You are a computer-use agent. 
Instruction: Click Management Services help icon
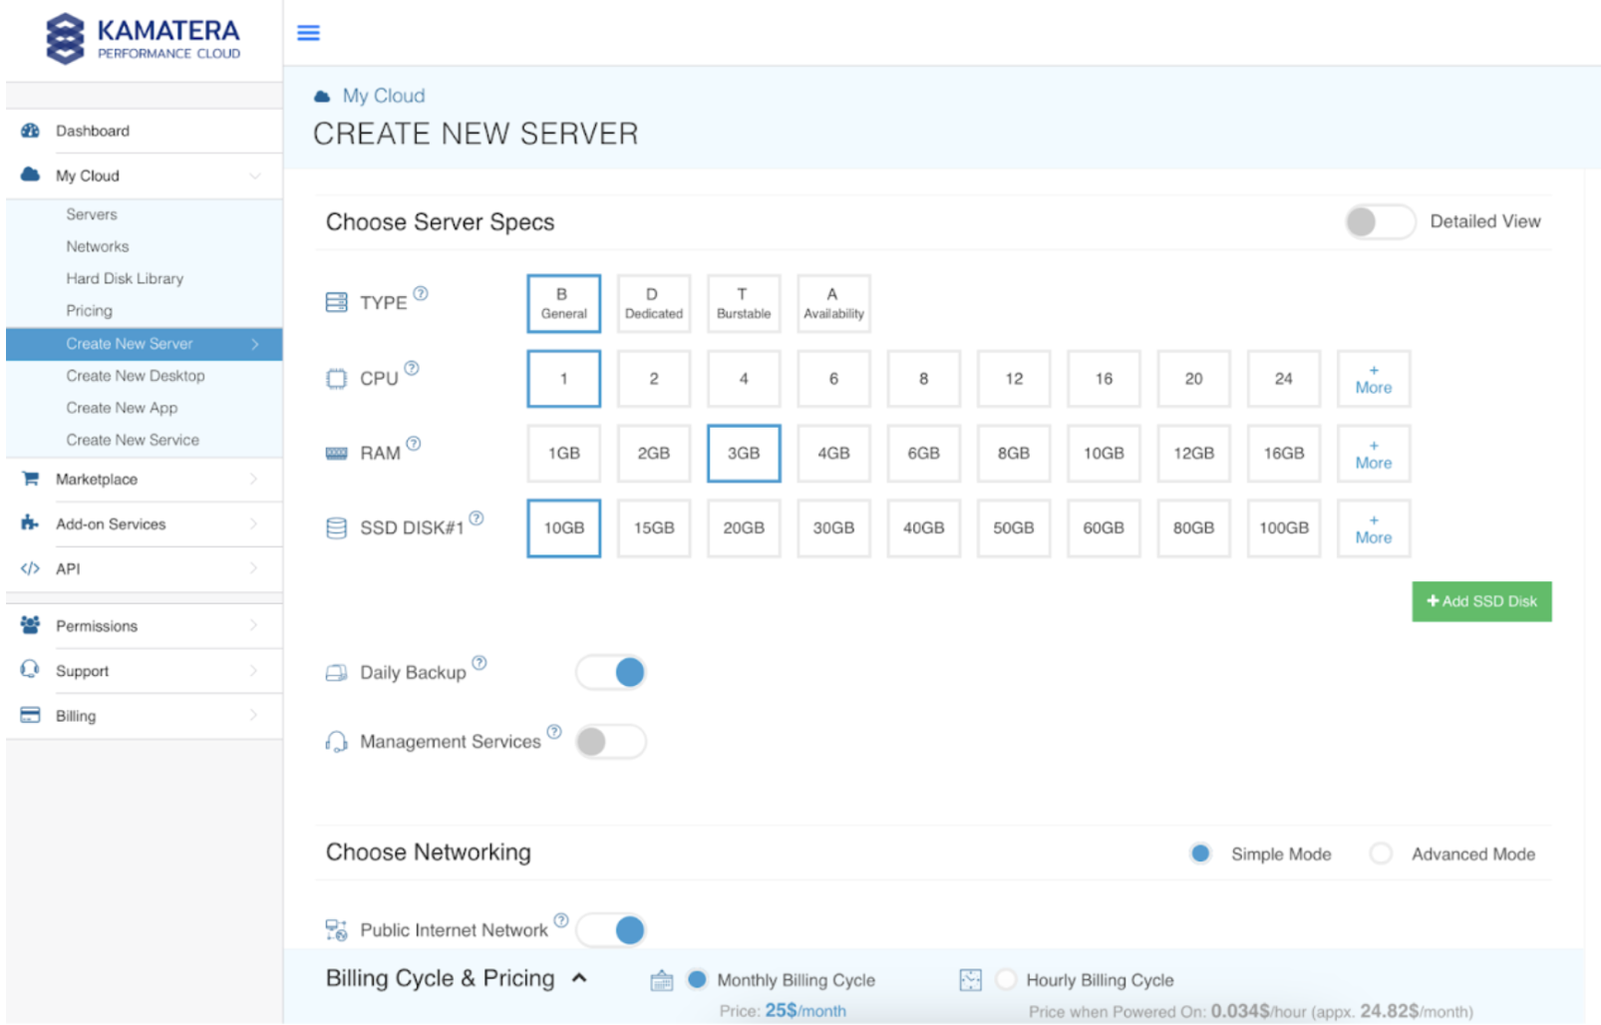(554, 732)
